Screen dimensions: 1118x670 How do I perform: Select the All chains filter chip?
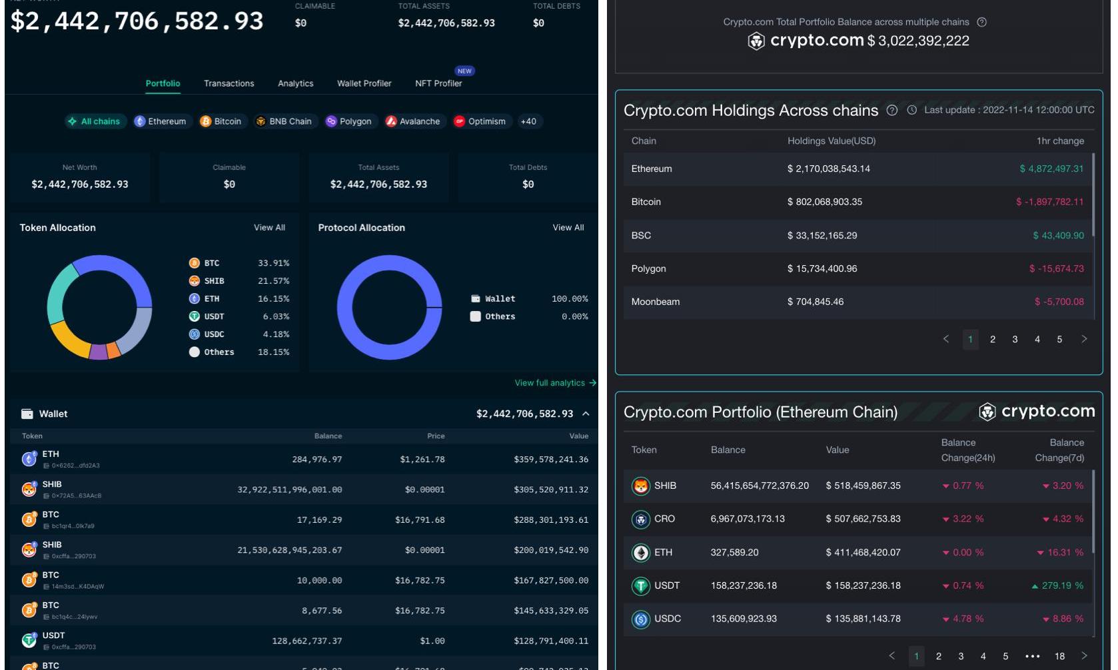(95, 121)
